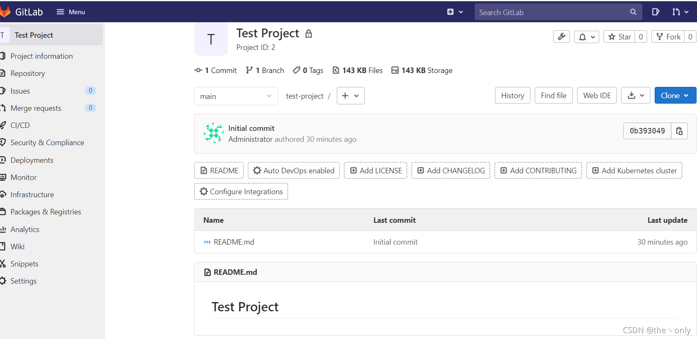Open the main branch selector dropdown
This screenshot has width=697, height=339.
click(x=236, y=96)
